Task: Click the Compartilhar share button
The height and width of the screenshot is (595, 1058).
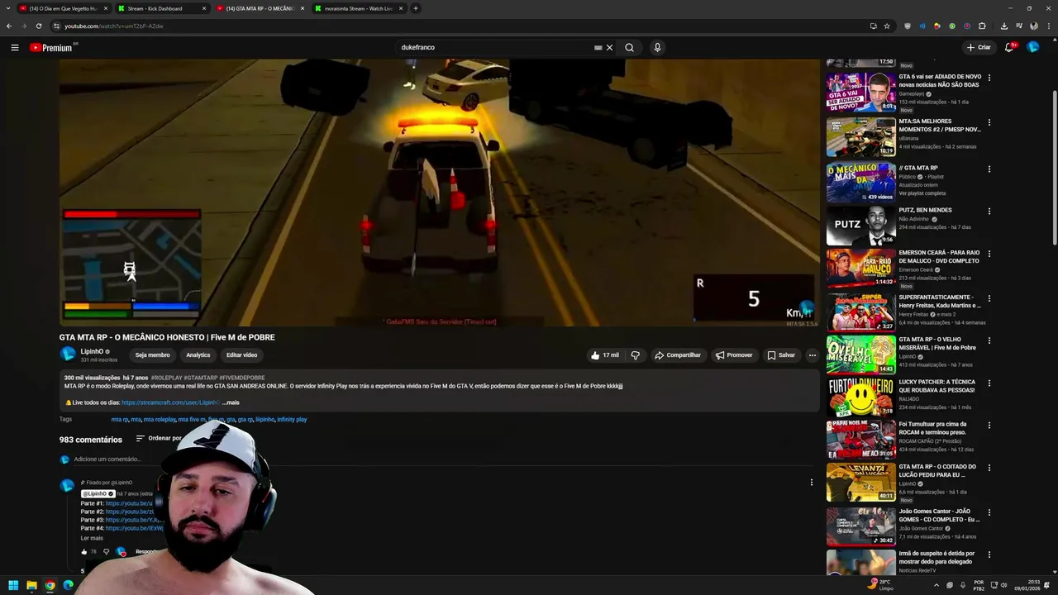Action: point(678,355)
